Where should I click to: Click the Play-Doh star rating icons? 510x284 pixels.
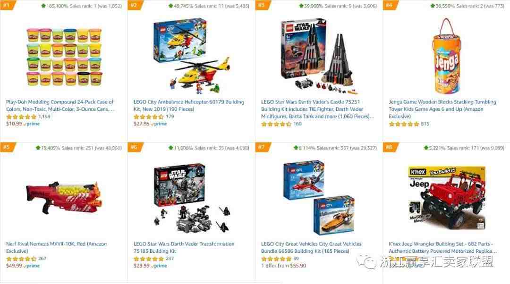(x=21, y=117)
